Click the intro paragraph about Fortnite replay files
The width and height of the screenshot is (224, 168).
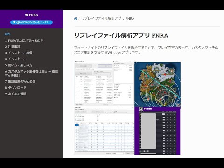[146, 50]
